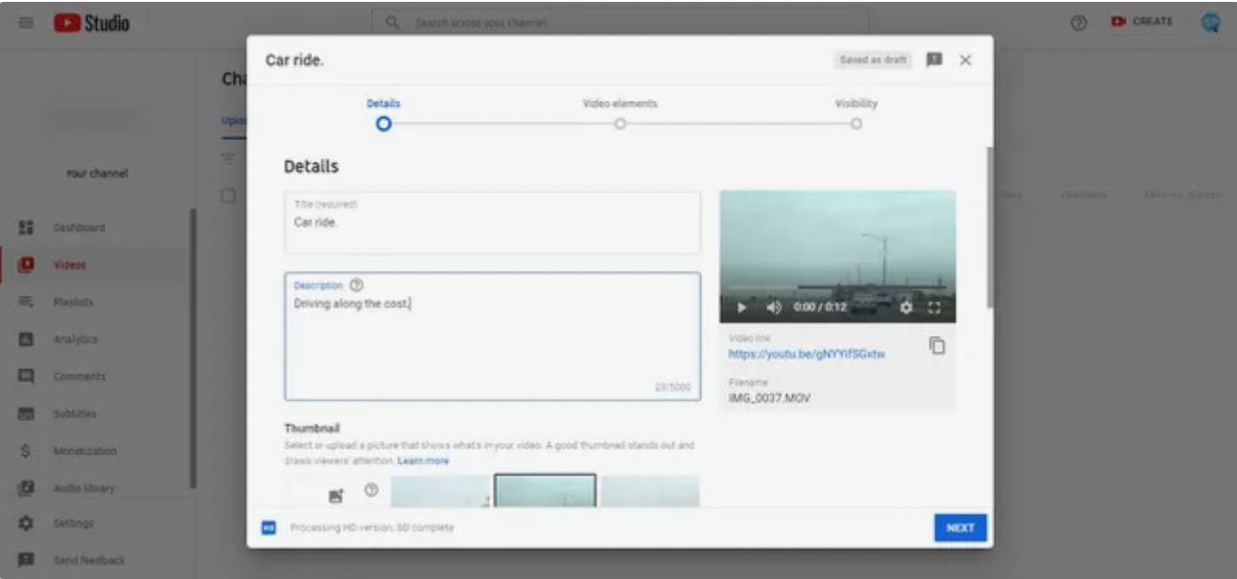Enter fullscreen on video preview
This screenshot has width=1237, height=579.
tap(935, 308)
